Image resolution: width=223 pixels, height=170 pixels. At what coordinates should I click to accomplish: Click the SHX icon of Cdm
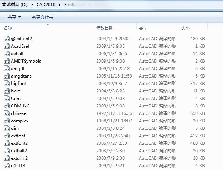point(7,98)
